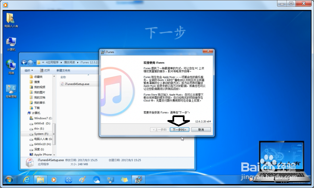Select 我的图片 in the navigation tree
This screenshot has height=188, width=314.
point(37,92)
